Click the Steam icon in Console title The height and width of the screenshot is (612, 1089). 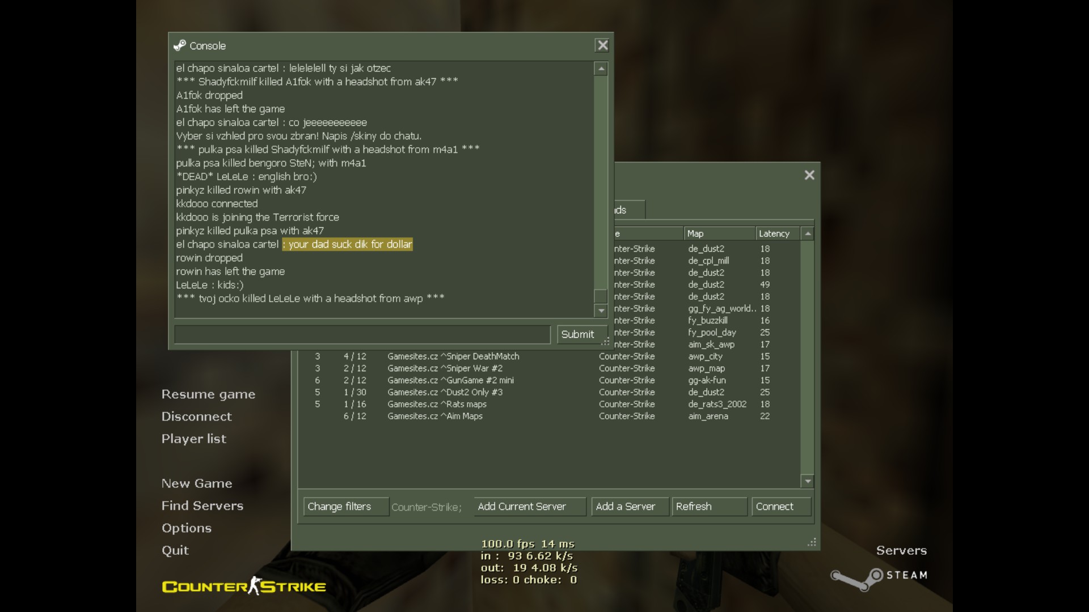pos(180,45)
